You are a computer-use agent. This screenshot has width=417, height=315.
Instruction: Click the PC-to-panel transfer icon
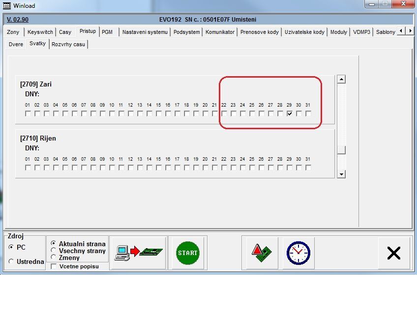tap(138, 253)
